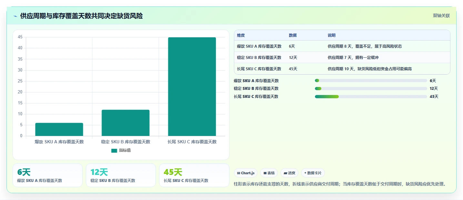Click the 6天 value in table
Screen dimensions: 463x200
(x=292, y=46)
